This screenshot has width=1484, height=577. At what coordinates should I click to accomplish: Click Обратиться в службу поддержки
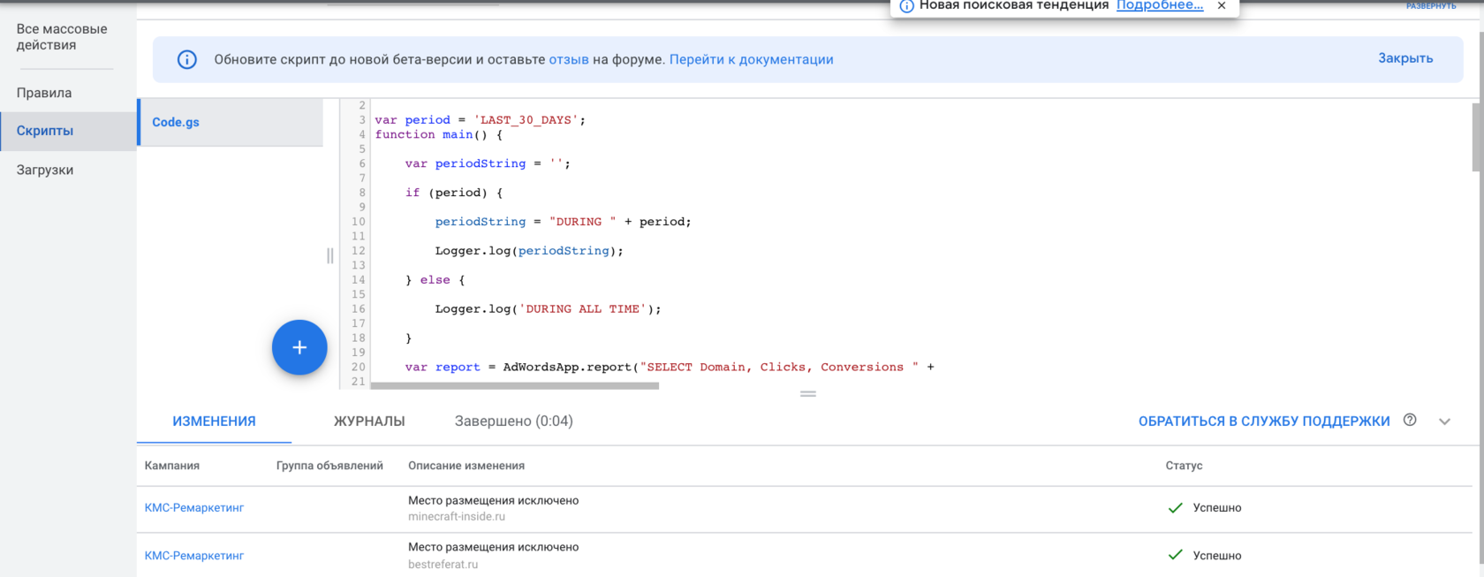[x=1264, y=421]
